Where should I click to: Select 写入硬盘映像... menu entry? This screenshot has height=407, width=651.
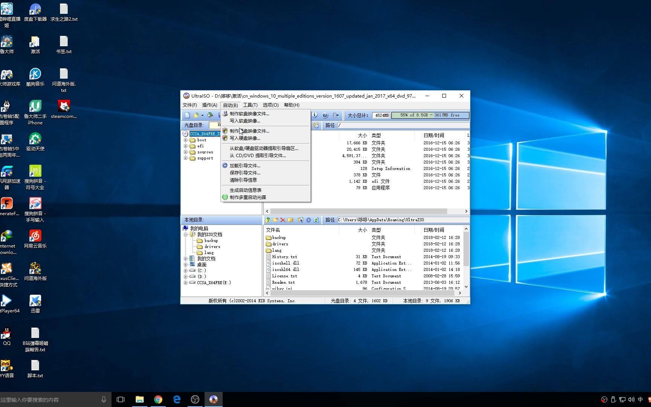tap(266, 138)
